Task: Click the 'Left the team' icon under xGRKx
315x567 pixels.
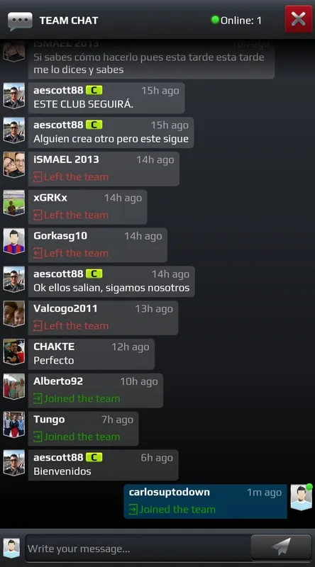Action: click(x=38, y=215)
